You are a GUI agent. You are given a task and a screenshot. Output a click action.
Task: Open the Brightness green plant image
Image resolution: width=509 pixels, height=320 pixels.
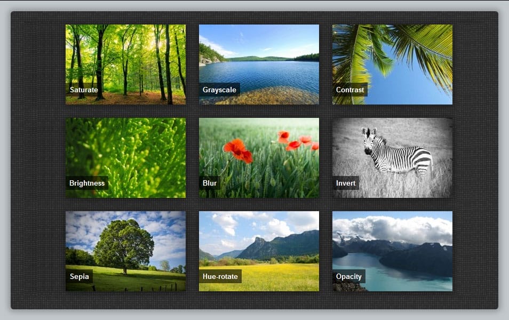click(x=125, y=152)
